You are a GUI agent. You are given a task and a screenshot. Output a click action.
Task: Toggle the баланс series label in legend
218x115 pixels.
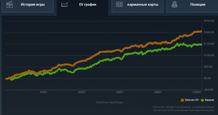coord(210,100)
